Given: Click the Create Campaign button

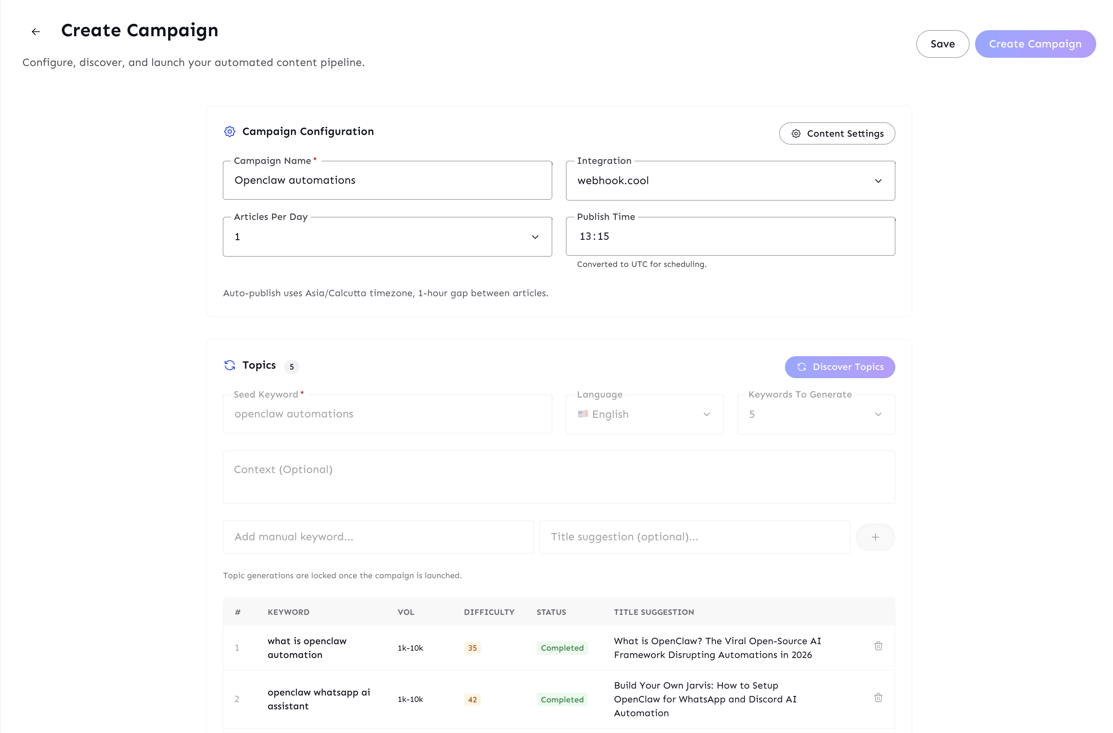Looking at the screenshot, I should point(1035,44).
